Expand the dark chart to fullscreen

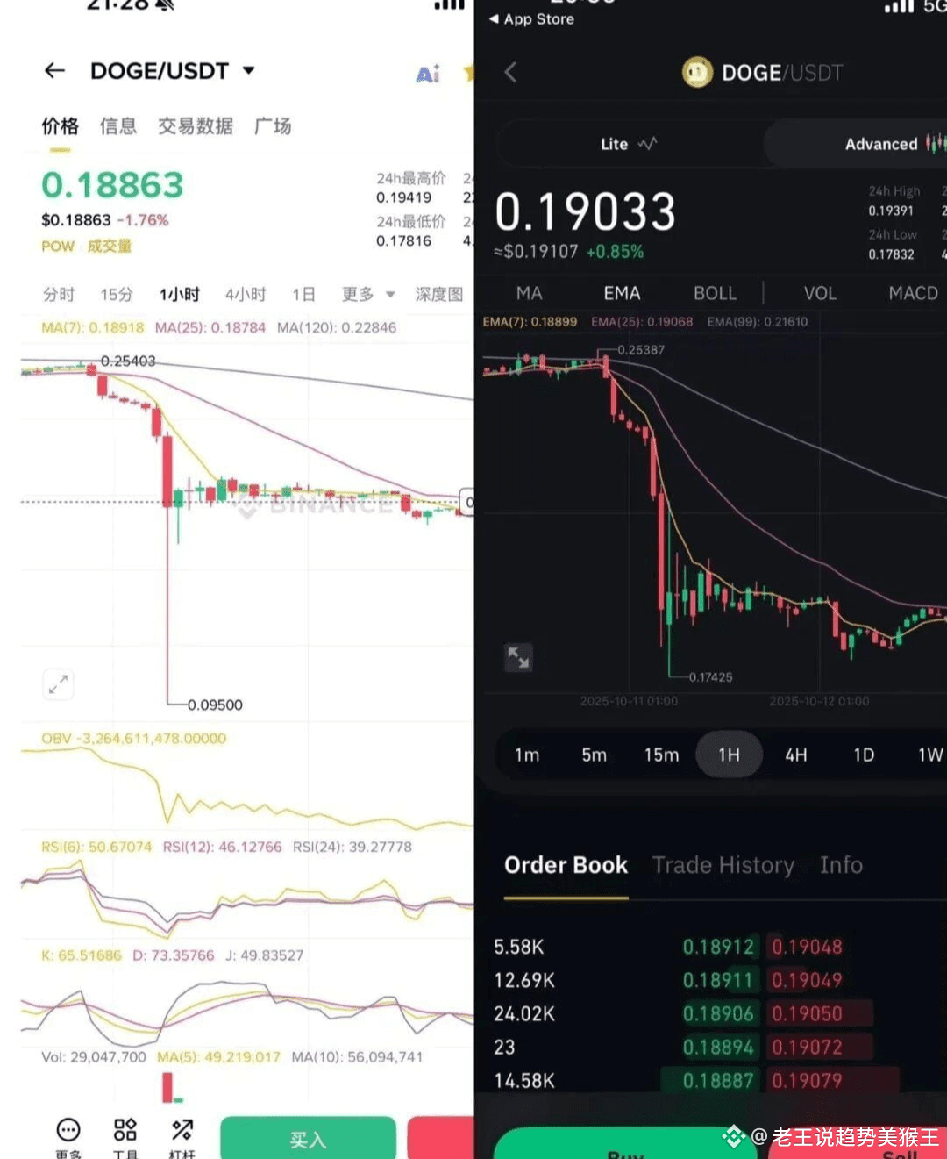coord(518,656)
